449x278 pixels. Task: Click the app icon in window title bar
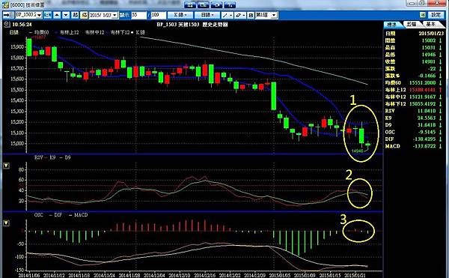click(5, 5)
